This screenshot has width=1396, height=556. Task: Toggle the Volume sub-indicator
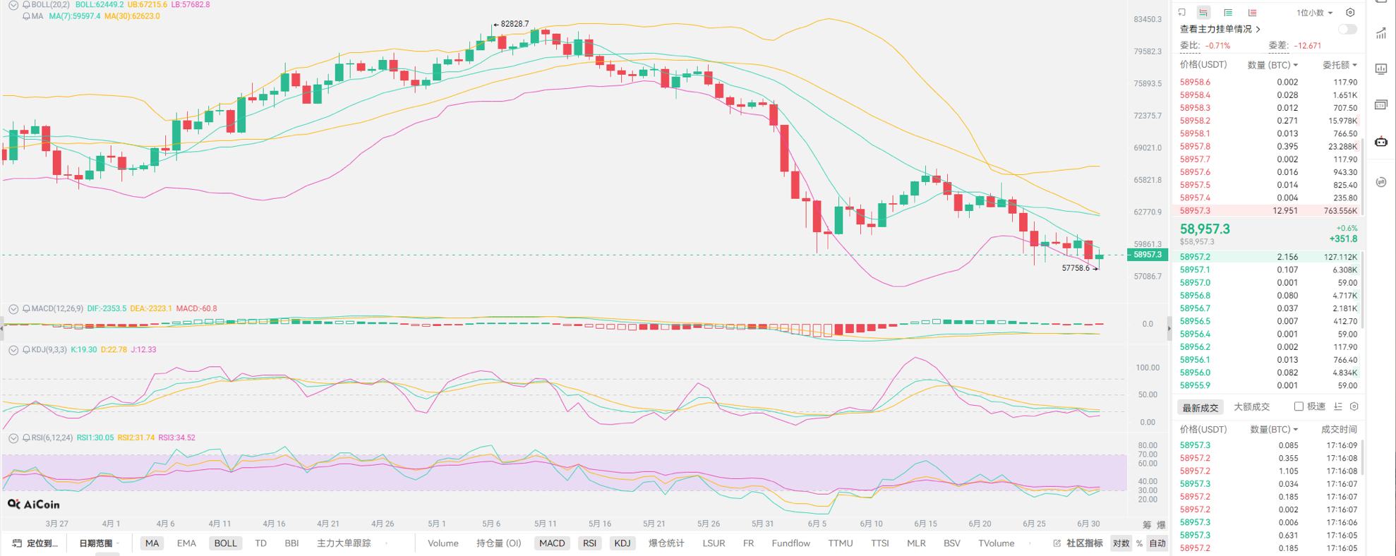point(443,543)
